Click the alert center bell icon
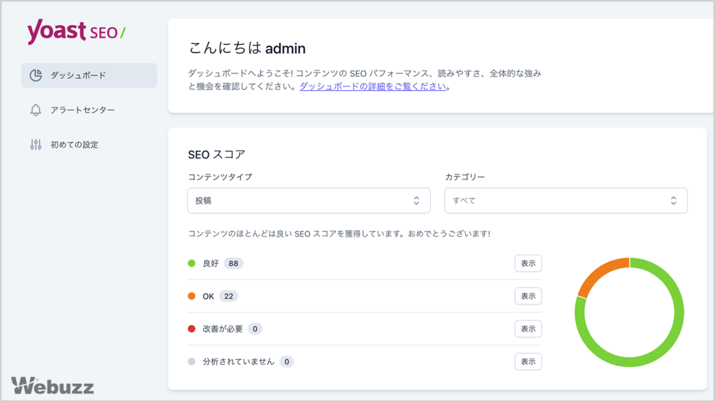The width and height of the screenshot is (715, 402). [x=36, y=110]
